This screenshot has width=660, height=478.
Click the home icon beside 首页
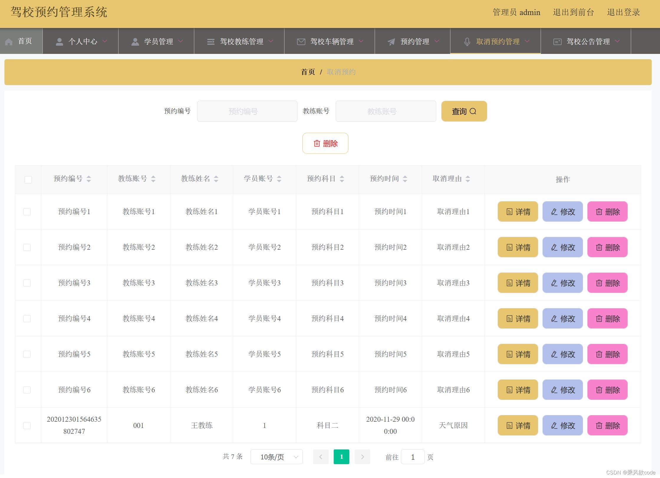click(9, 42)
